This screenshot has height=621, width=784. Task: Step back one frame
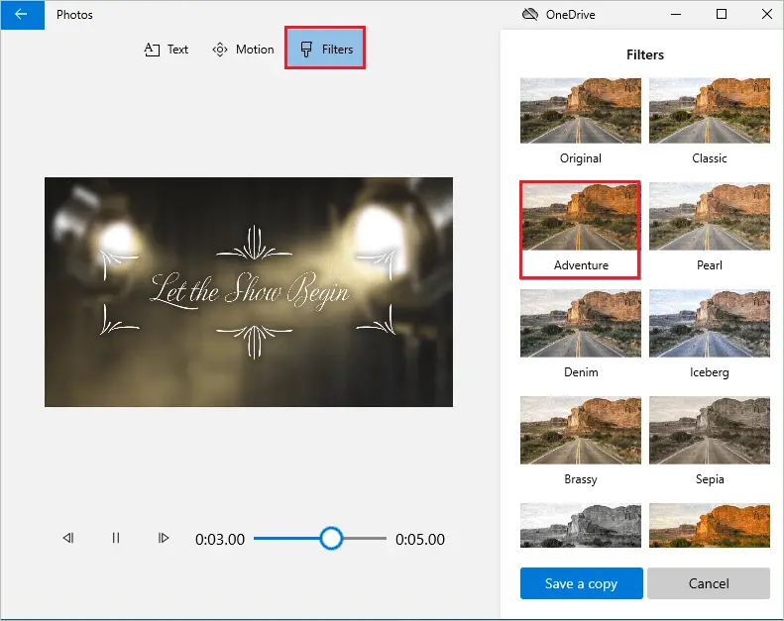pos(68,539)
